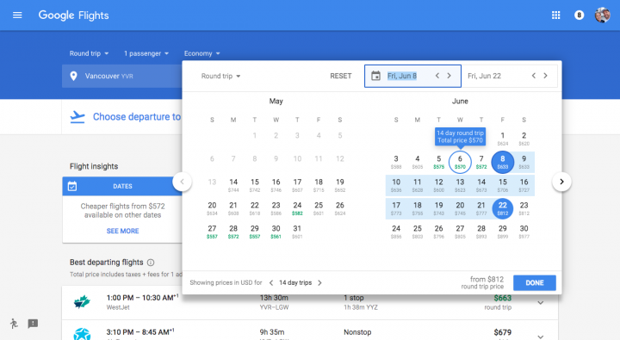The width and height of the screenshot is (620, 340).
Task: Click the RESET button
Action: [x=340, y=76]
